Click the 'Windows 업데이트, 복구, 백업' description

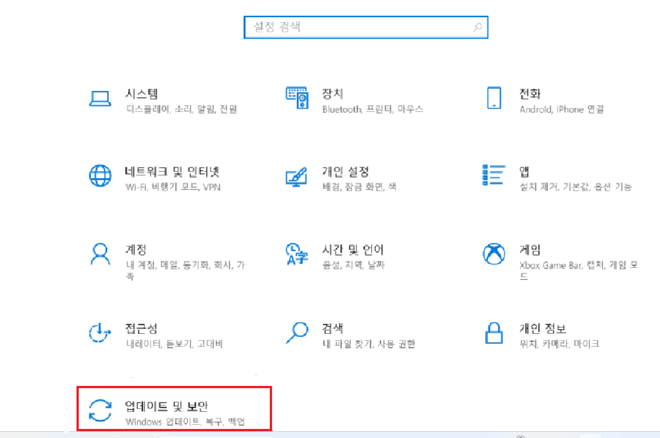pyautogui.click(x=186, y=422)
